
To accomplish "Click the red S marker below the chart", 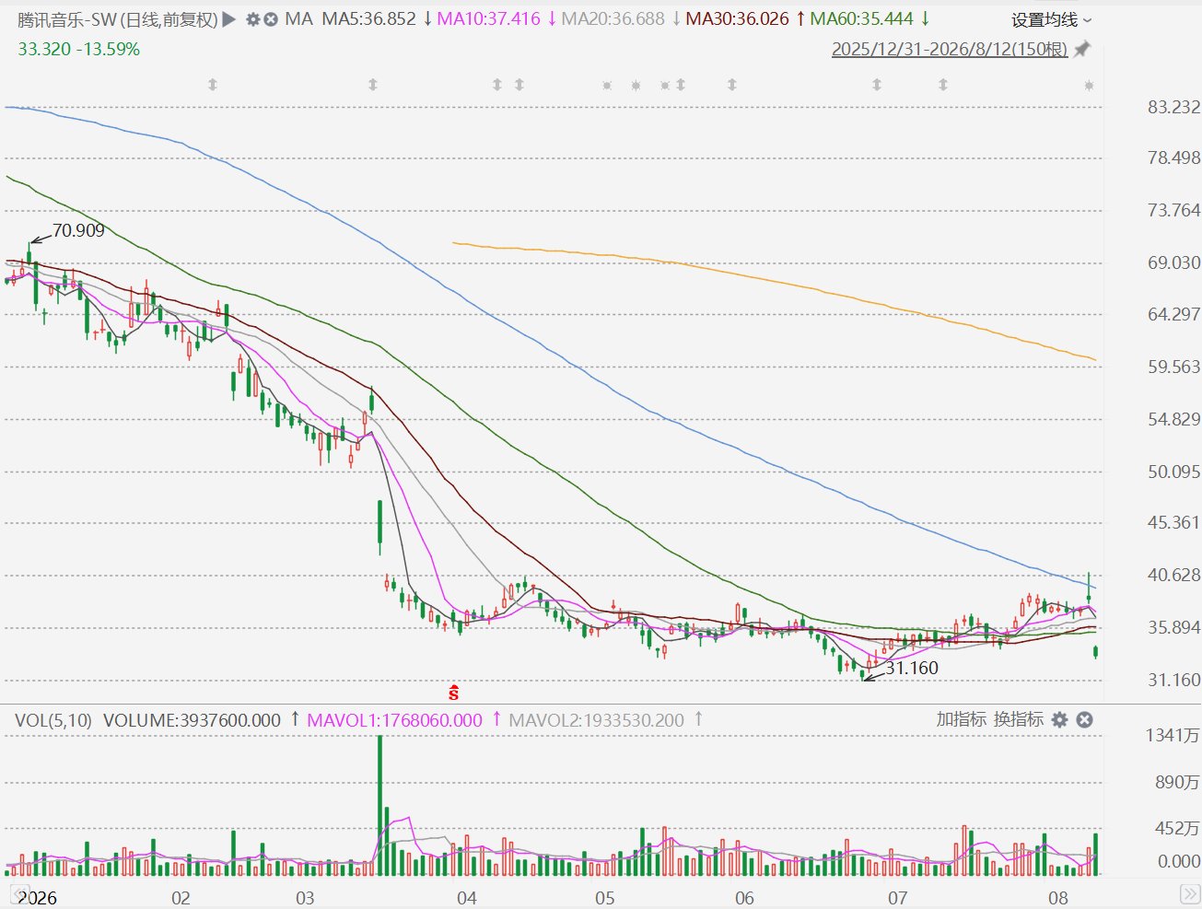I will coord(453,693).
